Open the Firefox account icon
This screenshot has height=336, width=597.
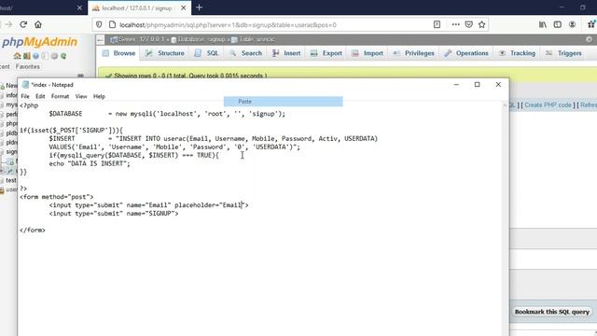coord(572,25)
